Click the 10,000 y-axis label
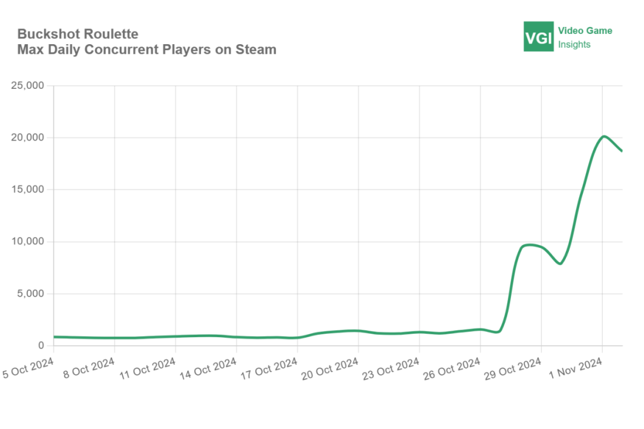This screenshot has height=429, width=644. pos(27,241)
